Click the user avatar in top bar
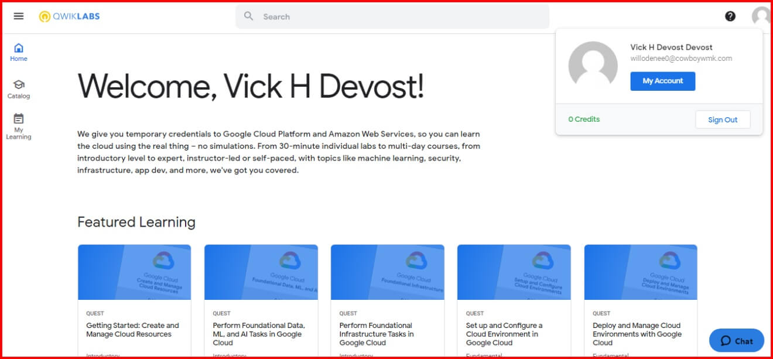The height and width of the screenshot is (359, 773). 761,16
